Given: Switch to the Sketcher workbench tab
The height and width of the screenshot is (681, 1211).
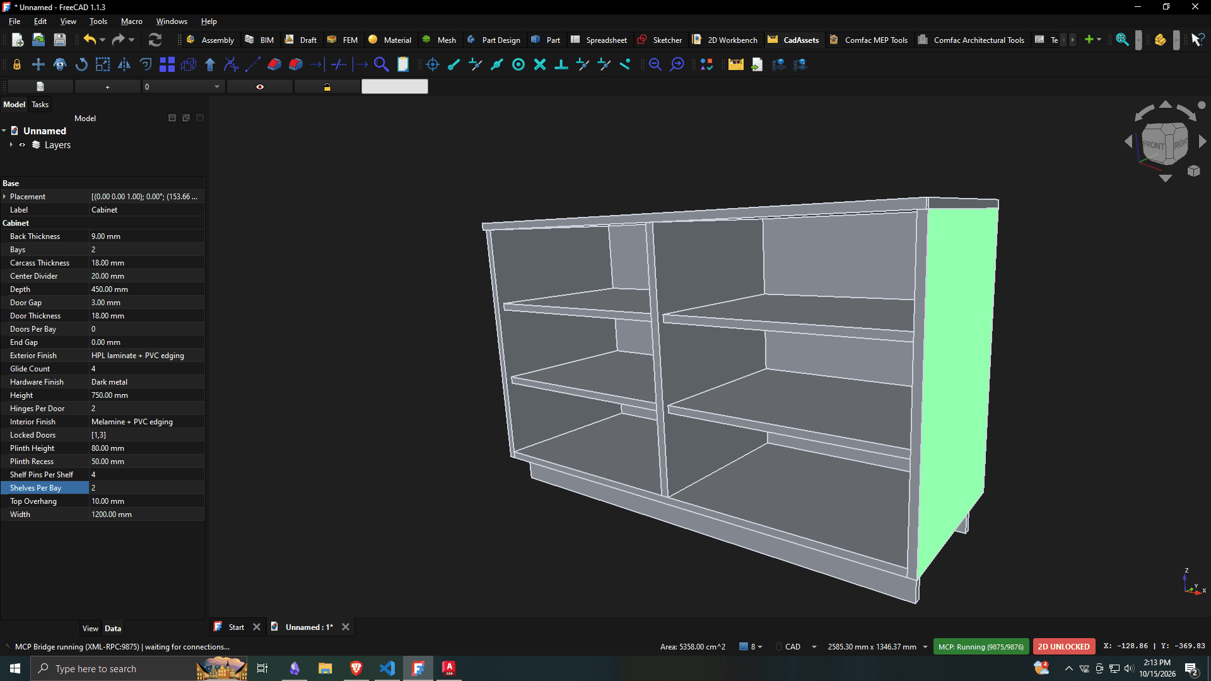Looking at the screenshot, I should (660, 40).
